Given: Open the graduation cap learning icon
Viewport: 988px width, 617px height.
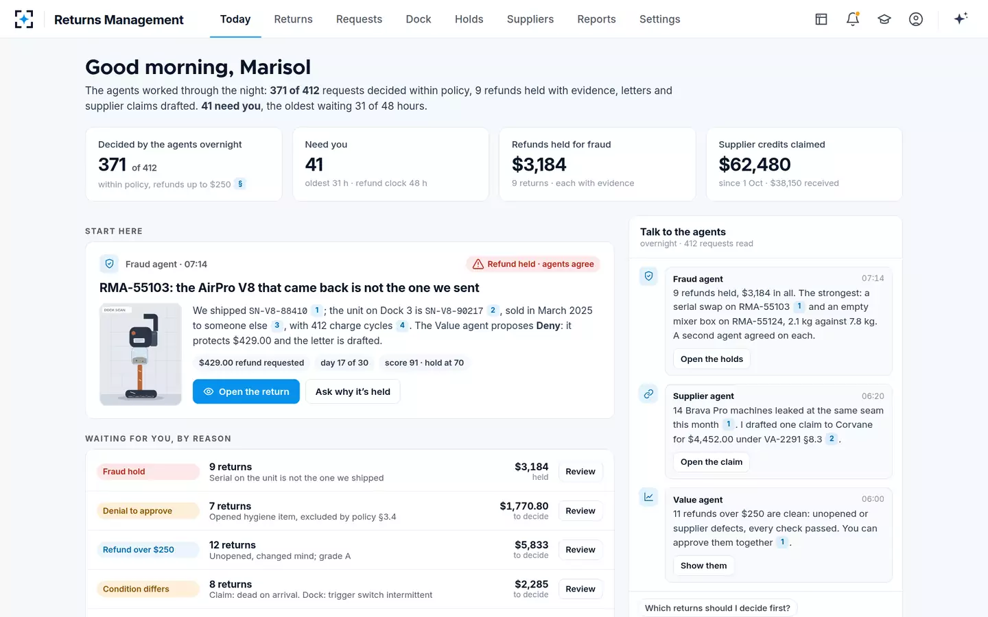Looking at the screenshot, I should tap(884, 19).
